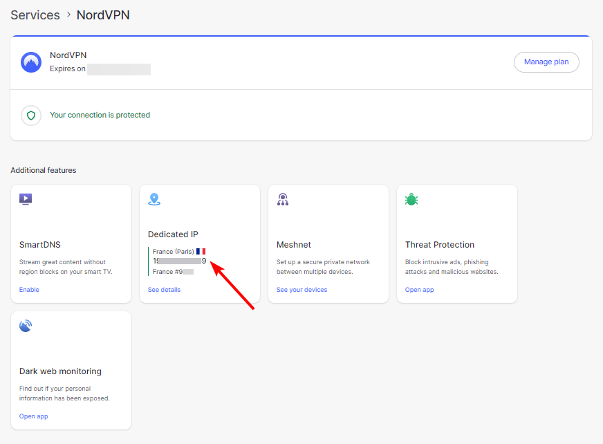This screenshot has width=603, height=444.
Task: Navigate back via the Services breadcrumb
Action: 35,15
